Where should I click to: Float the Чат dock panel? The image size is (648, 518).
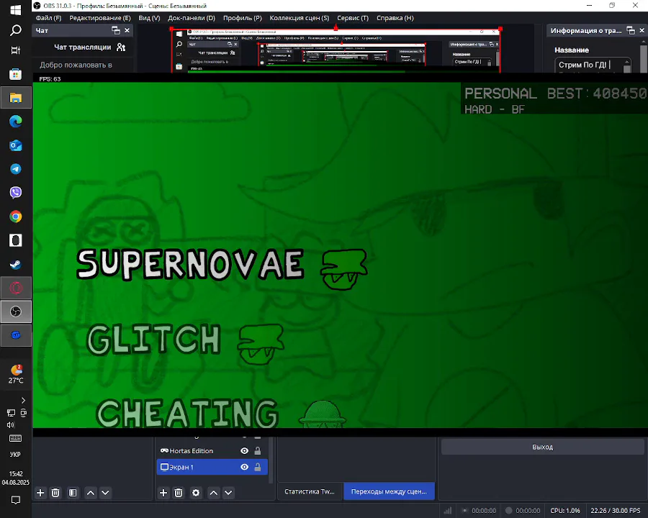(x=116, y=30)
